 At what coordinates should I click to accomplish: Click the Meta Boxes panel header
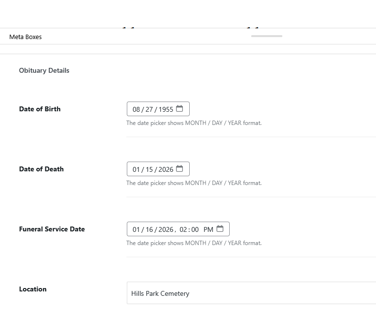[x=25, y=37]
